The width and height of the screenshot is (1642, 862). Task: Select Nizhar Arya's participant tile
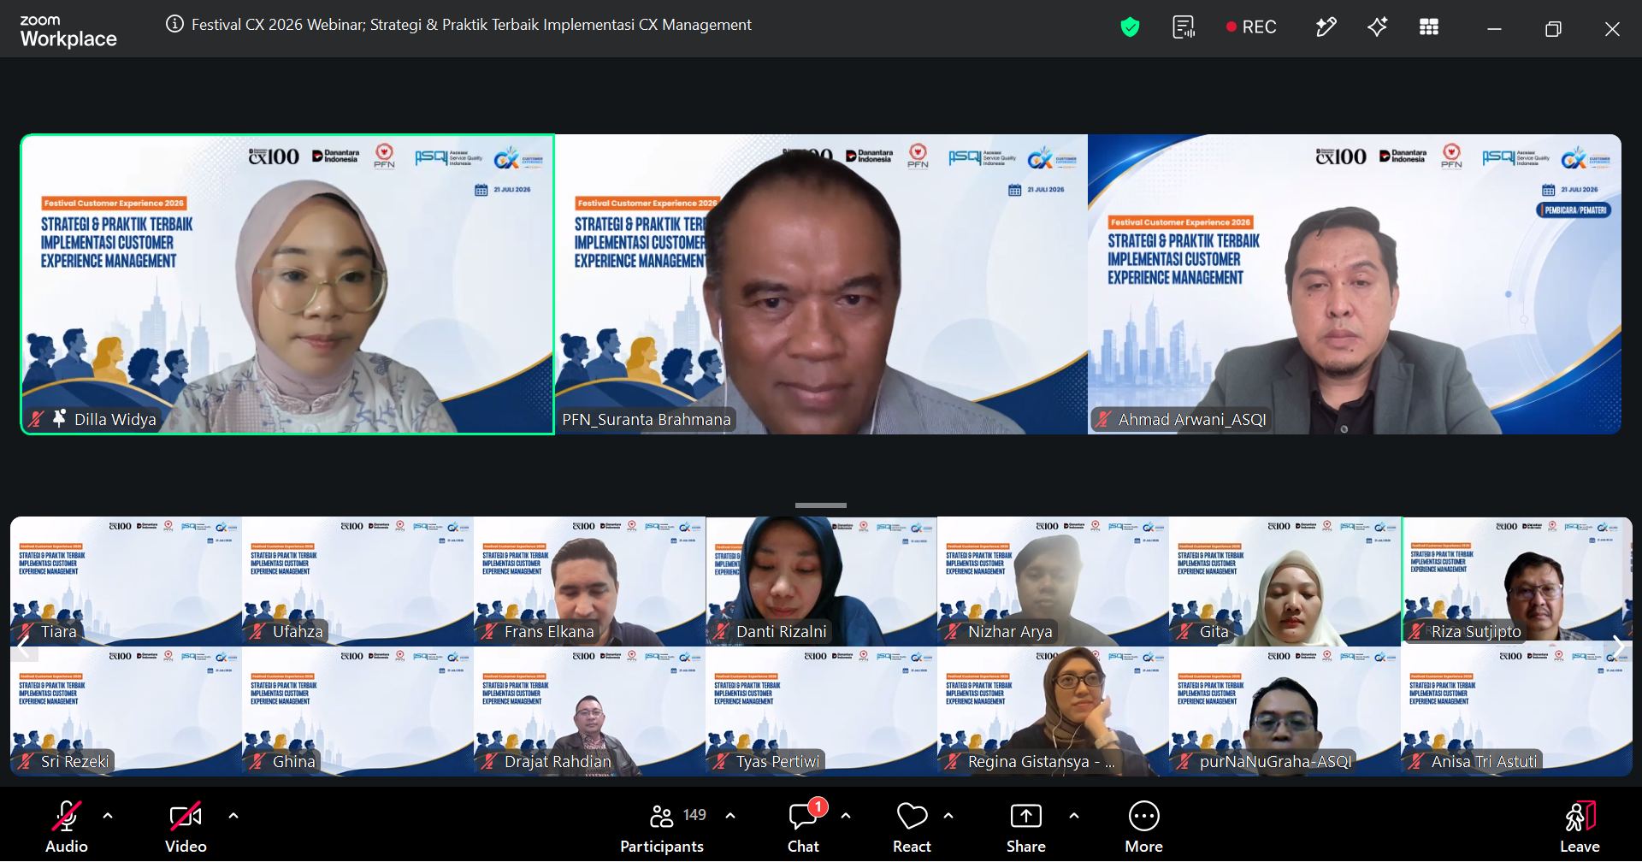[1053, 581]
